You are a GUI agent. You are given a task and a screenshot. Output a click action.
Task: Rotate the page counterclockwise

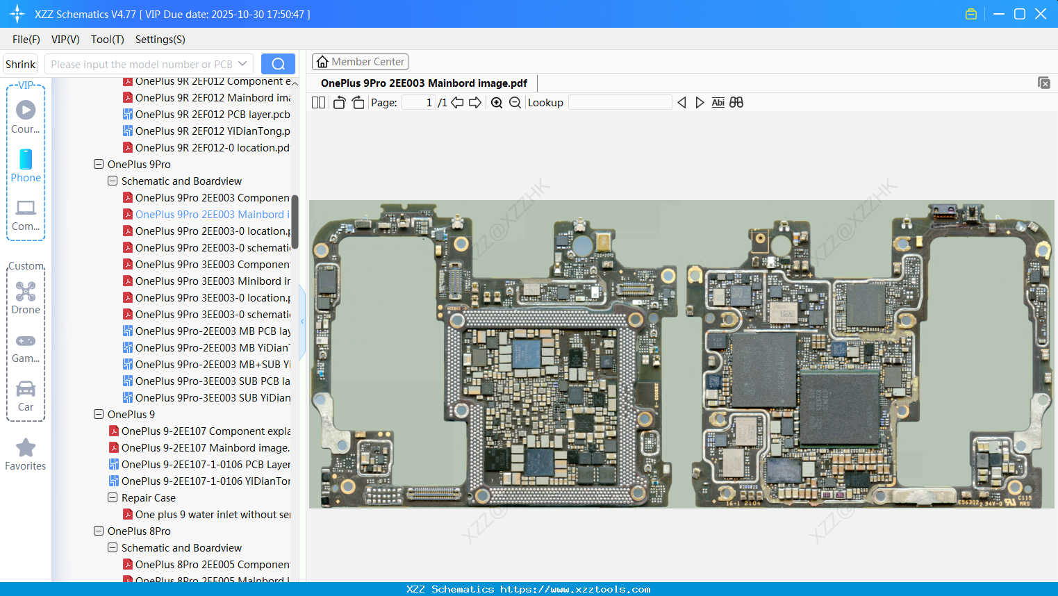click(339, 103)
